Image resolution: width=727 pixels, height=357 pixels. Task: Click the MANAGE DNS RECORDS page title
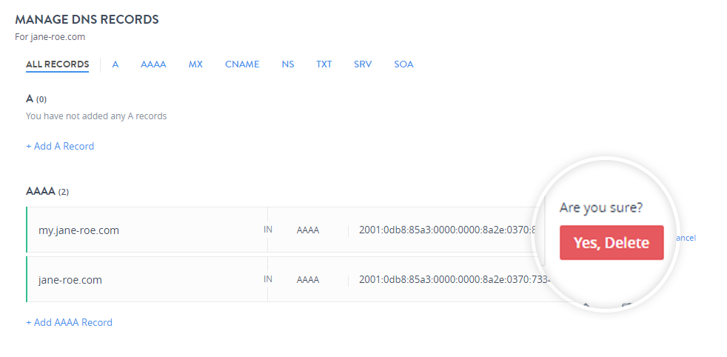87,19
